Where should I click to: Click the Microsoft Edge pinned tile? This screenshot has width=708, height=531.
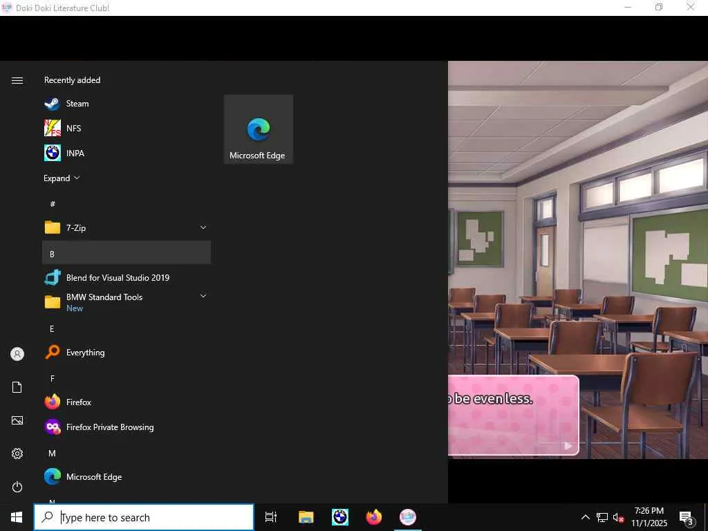pos(259,129)
